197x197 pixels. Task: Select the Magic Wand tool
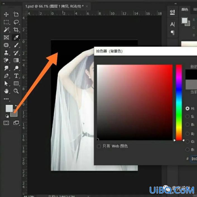pyautogui.click(x=6, y=30)
